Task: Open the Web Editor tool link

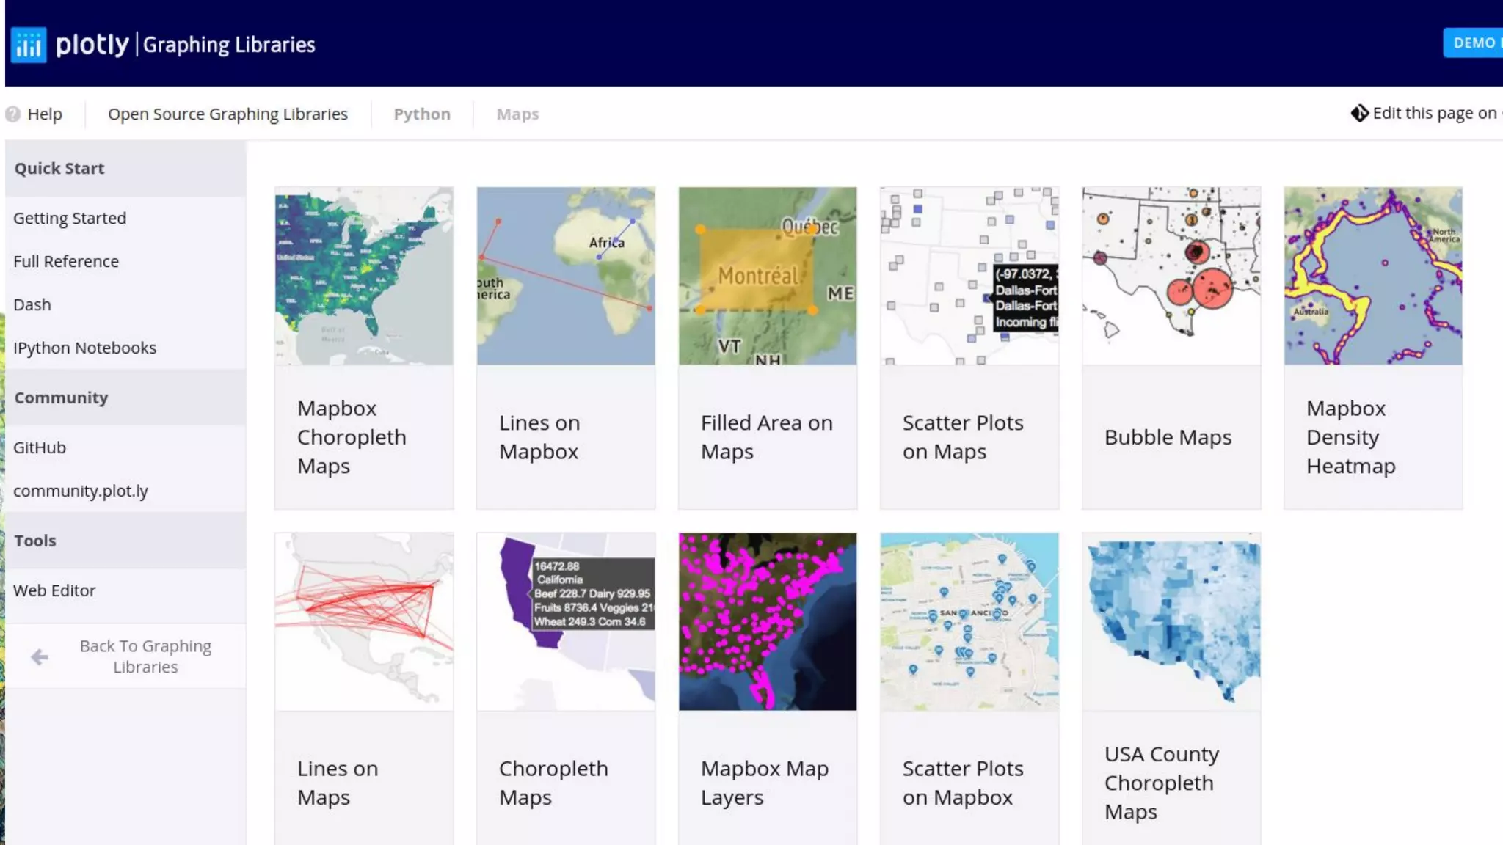Action: click(54, 591)
